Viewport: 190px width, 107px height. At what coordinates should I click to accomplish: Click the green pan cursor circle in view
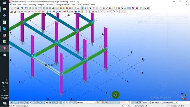coord(115,95)
